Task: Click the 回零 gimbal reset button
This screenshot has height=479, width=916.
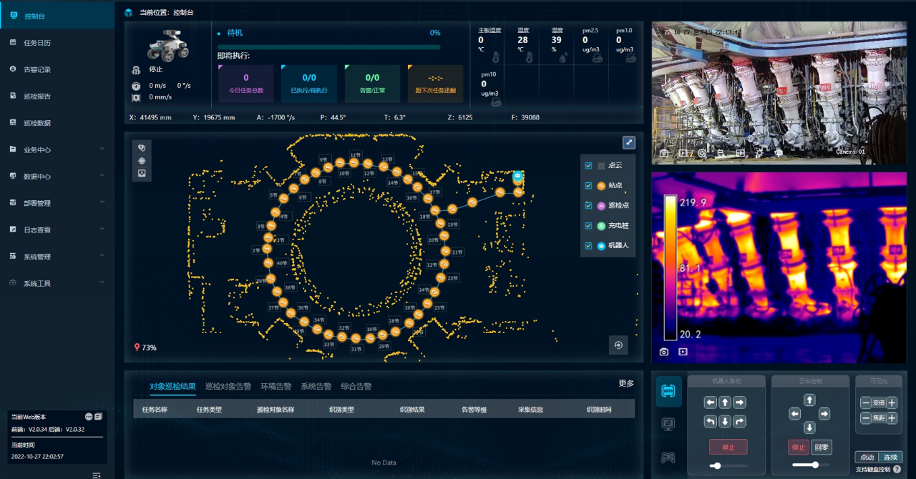Action: (822, 448)
